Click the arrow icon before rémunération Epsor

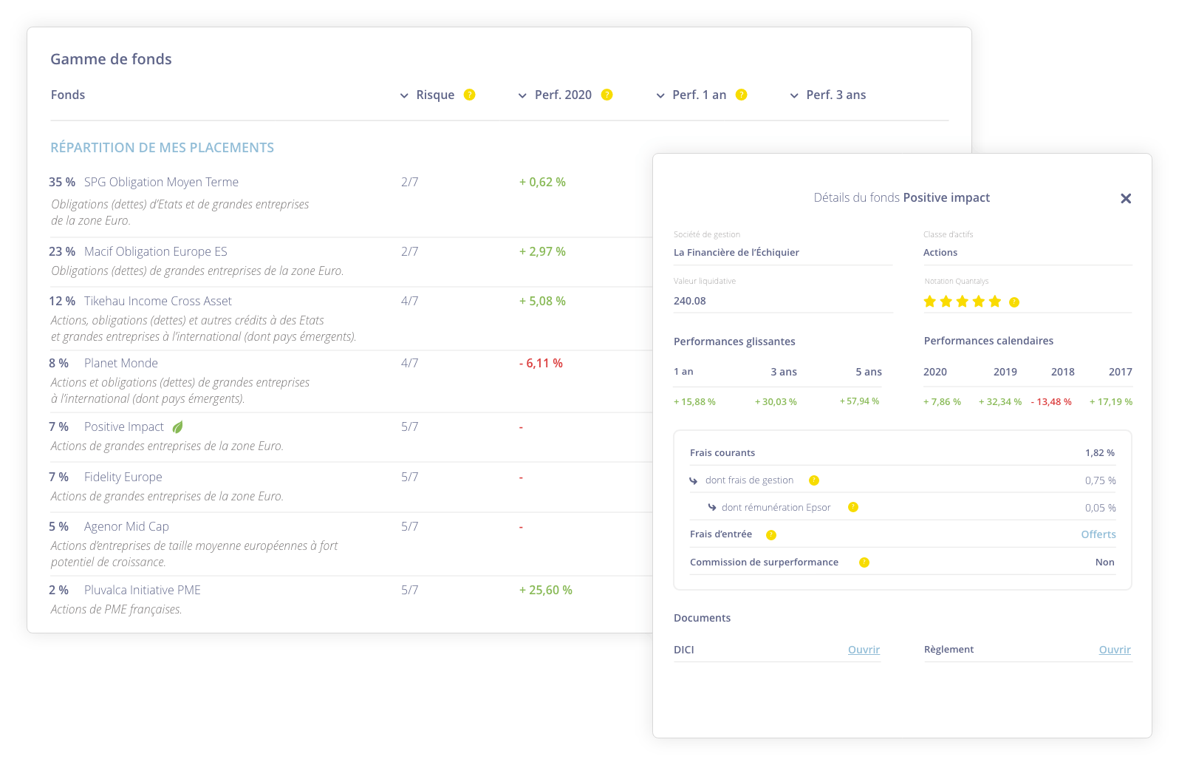tap(712, 507)
